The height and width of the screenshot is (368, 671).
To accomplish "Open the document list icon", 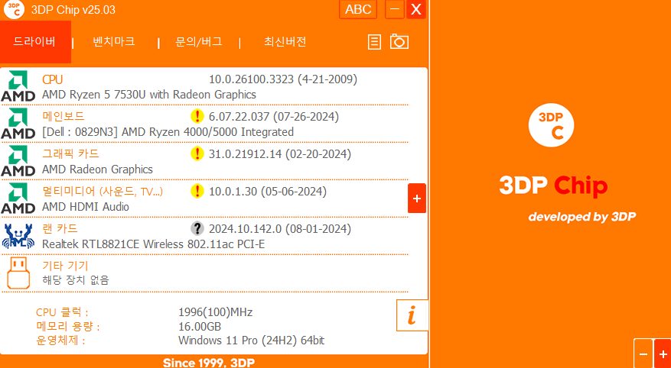I will 374,42.
